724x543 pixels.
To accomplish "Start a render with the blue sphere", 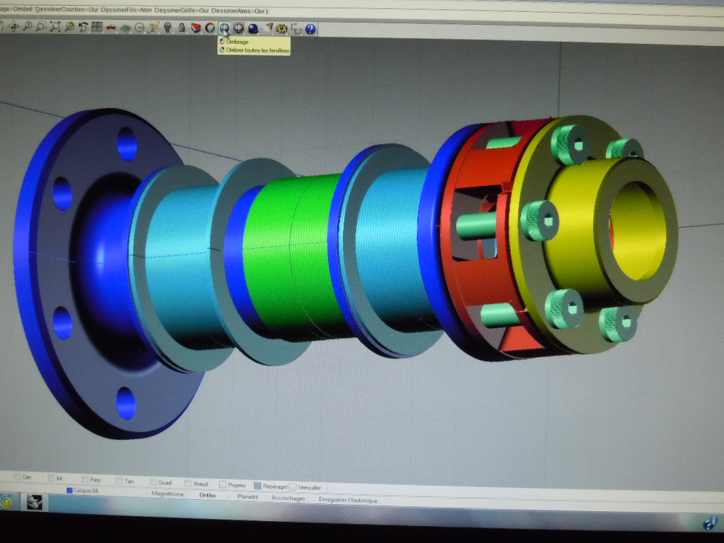I will pyautogui.click(x=253, y=28).
